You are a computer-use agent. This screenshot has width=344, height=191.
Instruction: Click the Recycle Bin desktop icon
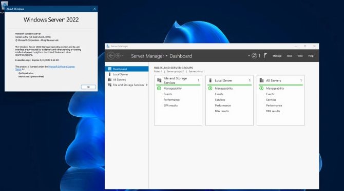tap(4, 6)
